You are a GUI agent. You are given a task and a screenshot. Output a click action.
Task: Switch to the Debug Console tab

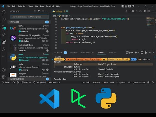(87, 53)
